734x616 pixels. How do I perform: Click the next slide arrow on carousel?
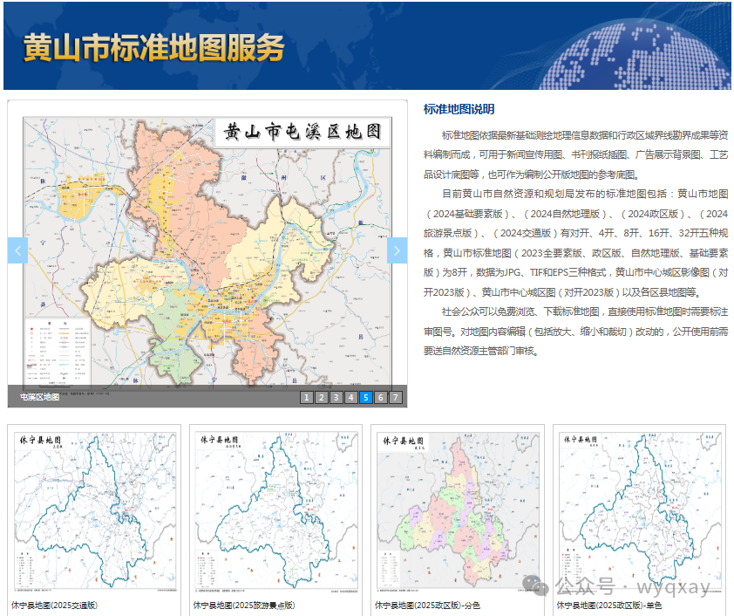pos(397,250)
